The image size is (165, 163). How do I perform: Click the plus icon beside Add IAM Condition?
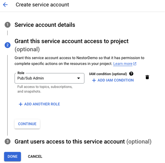[94, 80]
